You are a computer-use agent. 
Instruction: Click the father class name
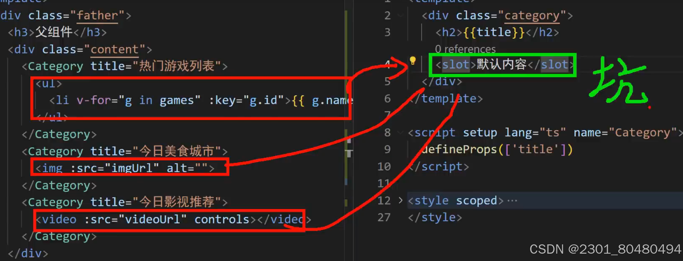point(97,15)
